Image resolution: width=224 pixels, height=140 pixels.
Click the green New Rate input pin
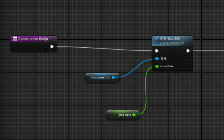[x=157, y=66]
